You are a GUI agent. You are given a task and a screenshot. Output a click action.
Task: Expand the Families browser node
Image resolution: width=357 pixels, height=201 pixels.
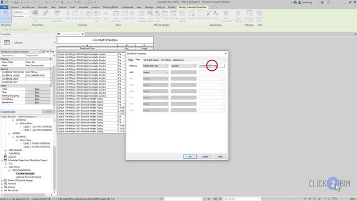click(2, 184)
